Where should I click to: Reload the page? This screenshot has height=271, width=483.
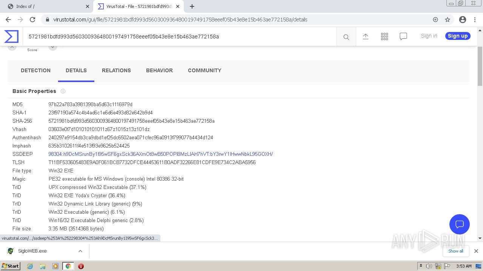[x=32, y=20]
